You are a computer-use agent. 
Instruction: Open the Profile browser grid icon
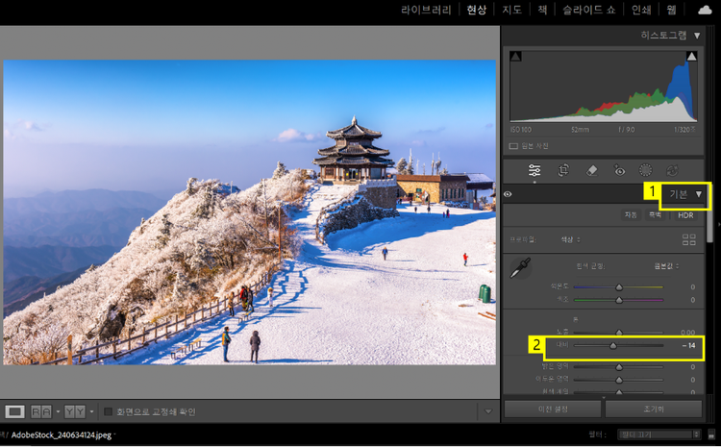(689, 239)
